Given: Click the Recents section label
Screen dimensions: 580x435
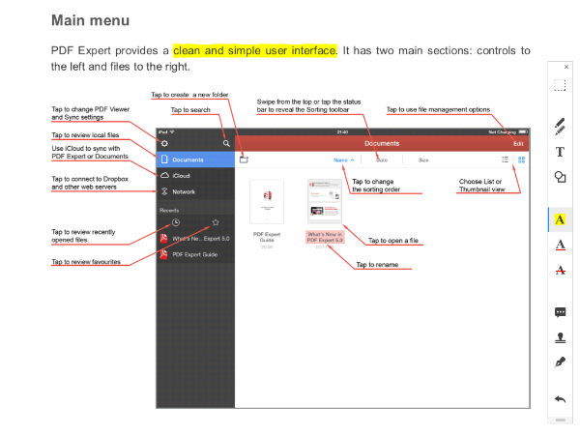Looking at the screenshot, I should point(169,210).
